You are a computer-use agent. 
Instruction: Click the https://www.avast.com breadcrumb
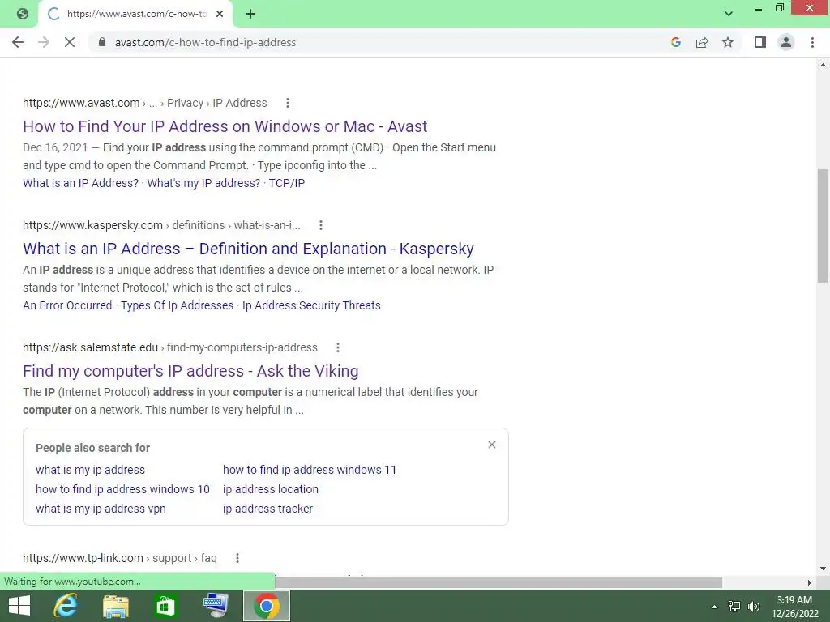click(x=81, y=103)
